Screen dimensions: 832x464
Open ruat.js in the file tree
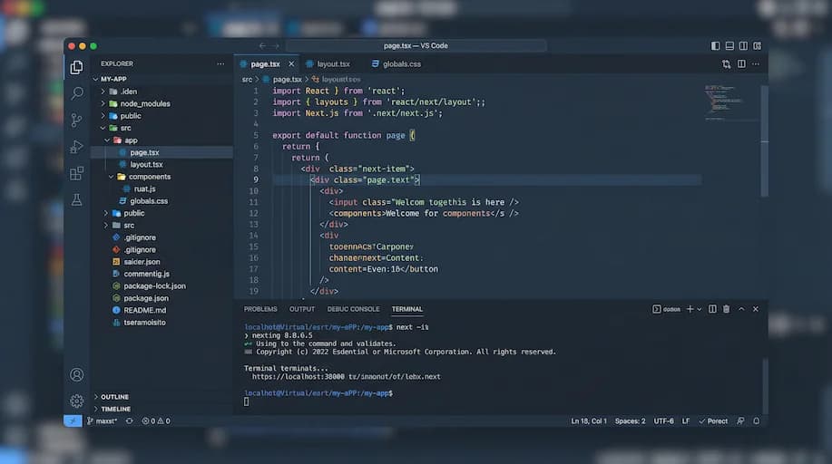(x=144, y=188)
